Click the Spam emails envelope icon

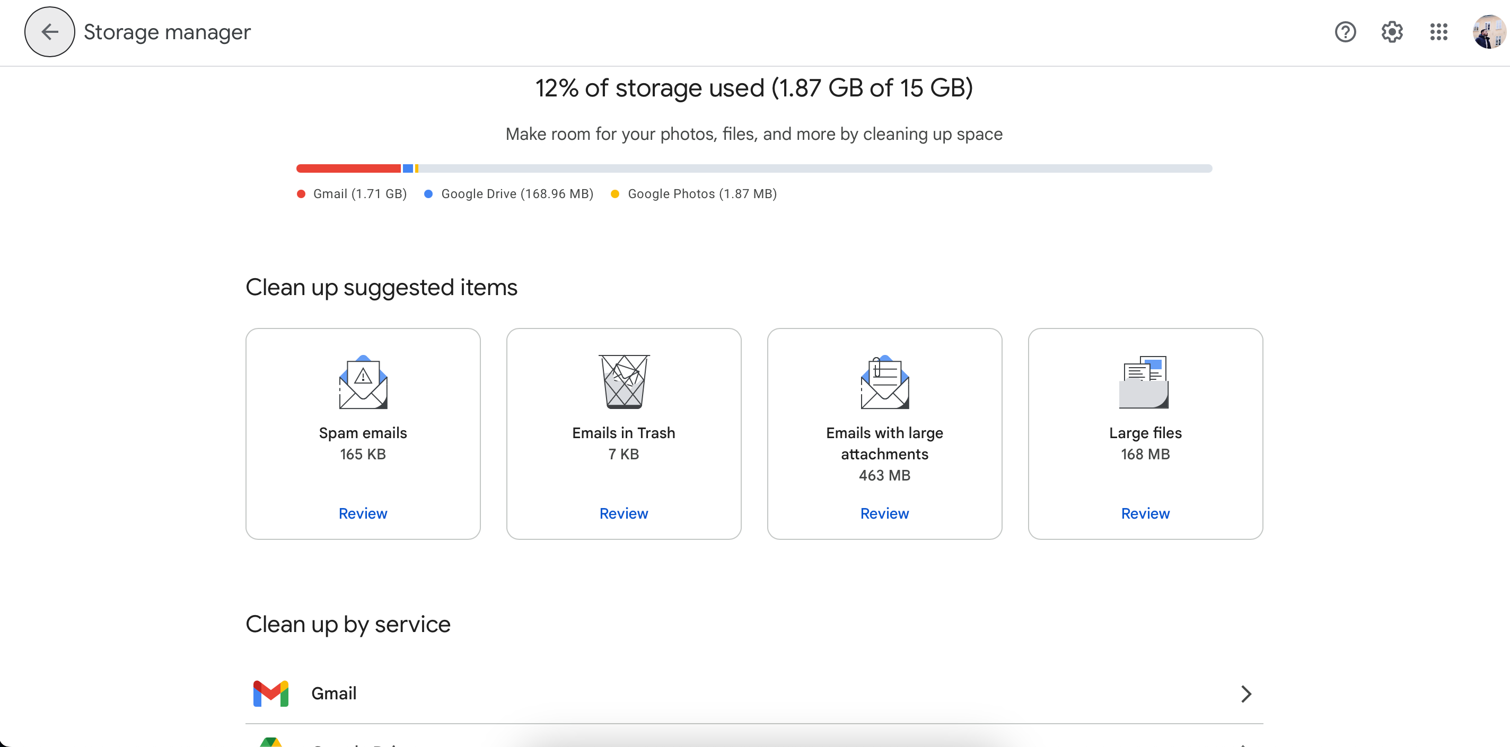[x=363, y=382]
